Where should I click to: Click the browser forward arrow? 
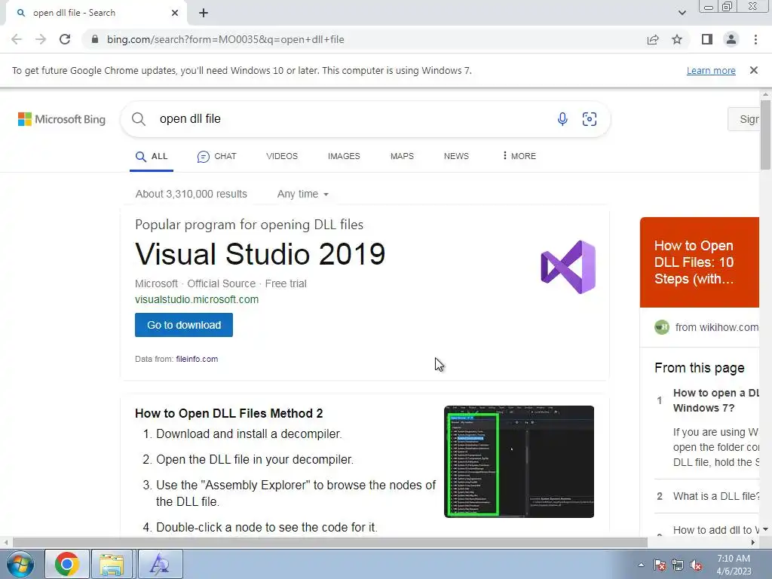coord(41,39)
